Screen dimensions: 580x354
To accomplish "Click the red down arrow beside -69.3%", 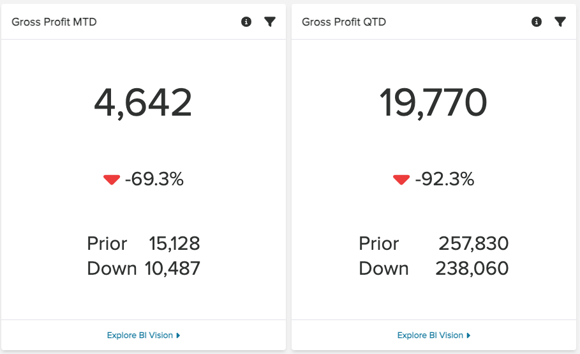I will coord(112,180).
